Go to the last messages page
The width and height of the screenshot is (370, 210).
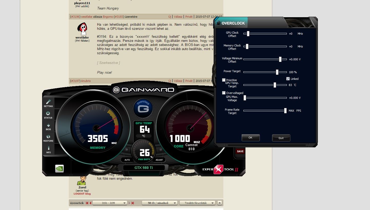pyautogui.click(x=133, y=203)
